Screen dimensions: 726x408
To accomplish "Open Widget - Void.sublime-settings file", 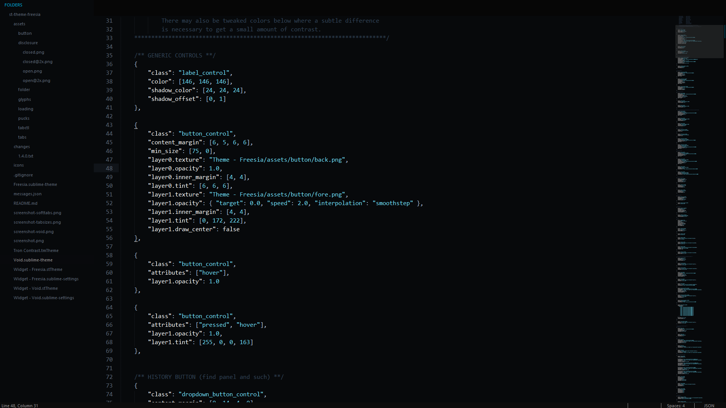I will coord(44,298).
